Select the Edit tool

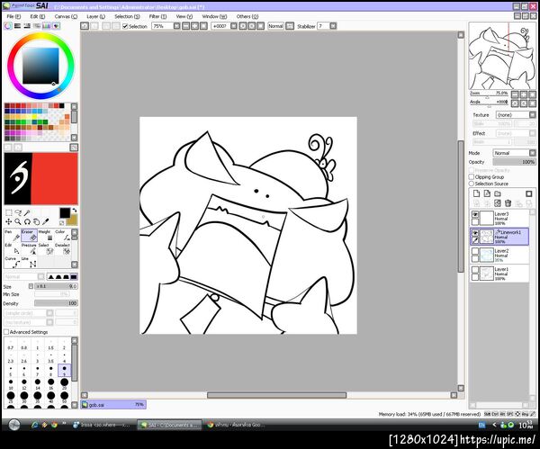[x=12, y=248]
